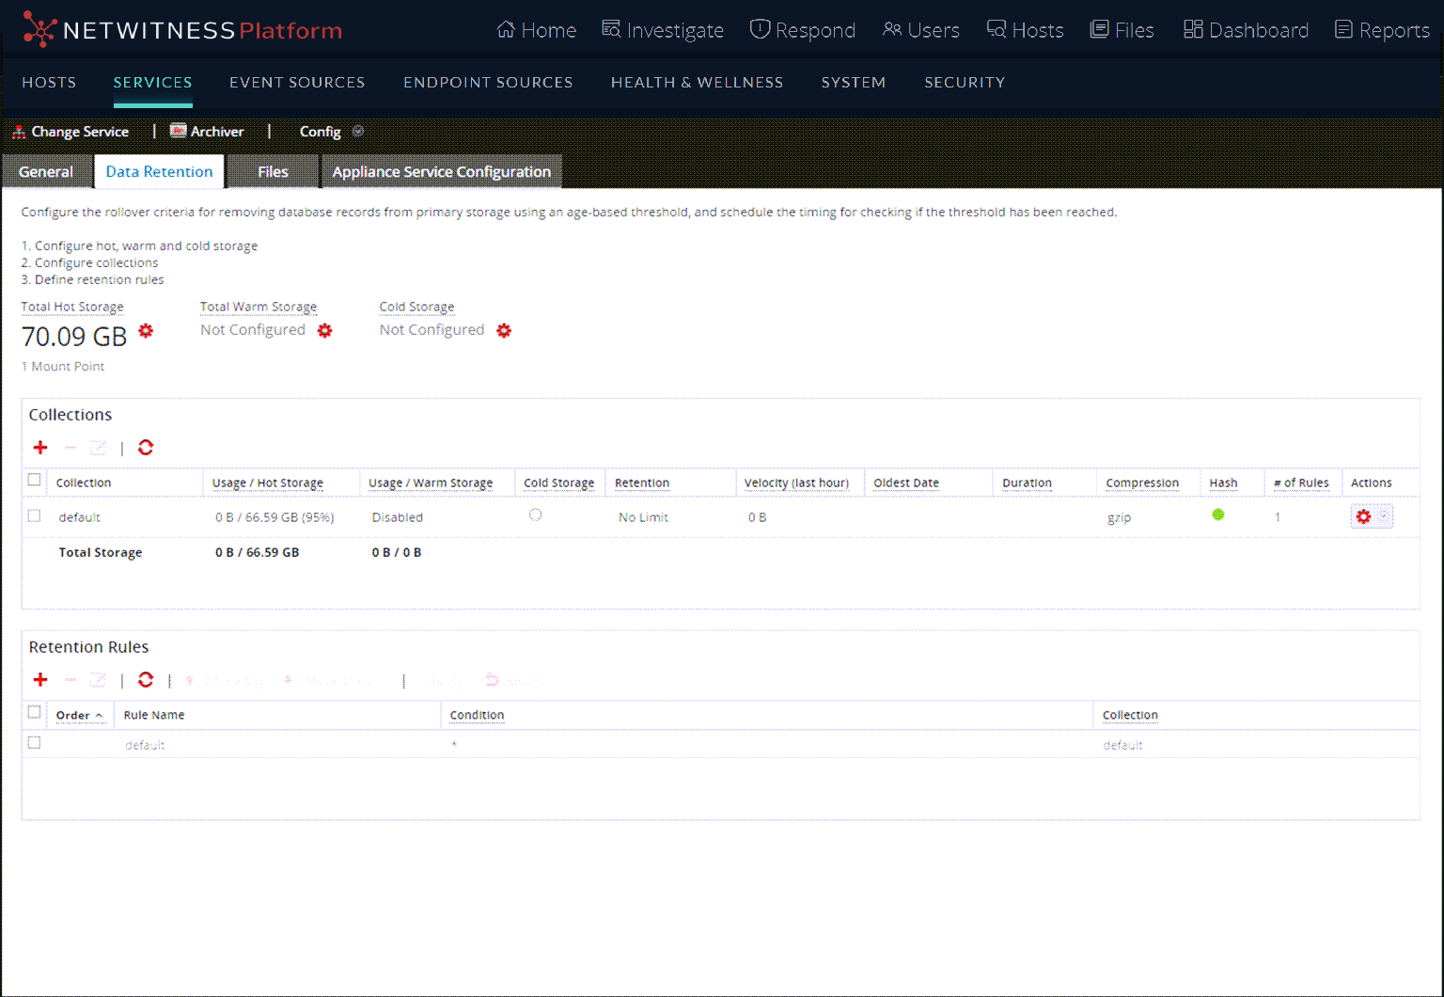
Task: Click the green Hash status indicator
Action: (1218, 514)
